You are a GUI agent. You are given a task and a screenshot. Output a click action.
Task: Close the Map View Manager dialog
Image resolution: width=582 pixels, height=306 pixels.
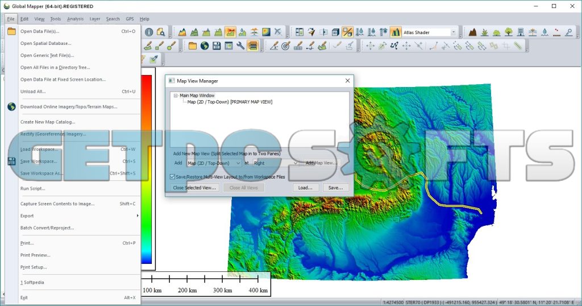click(347, 81)
